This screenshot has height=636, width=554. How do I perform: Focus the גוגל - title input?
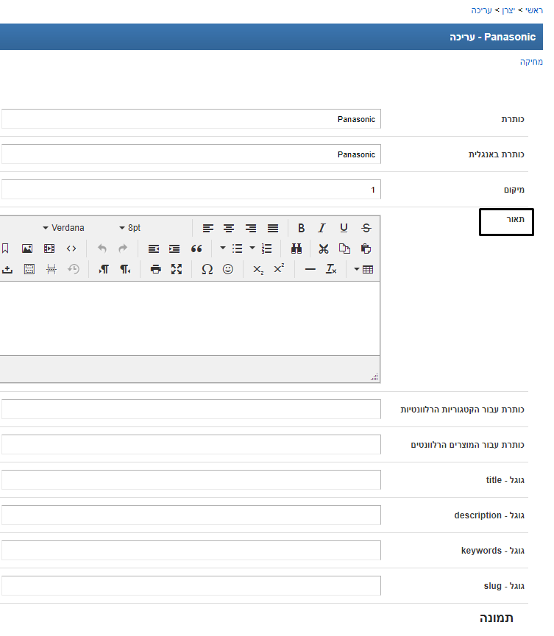[x=191, y=480]
